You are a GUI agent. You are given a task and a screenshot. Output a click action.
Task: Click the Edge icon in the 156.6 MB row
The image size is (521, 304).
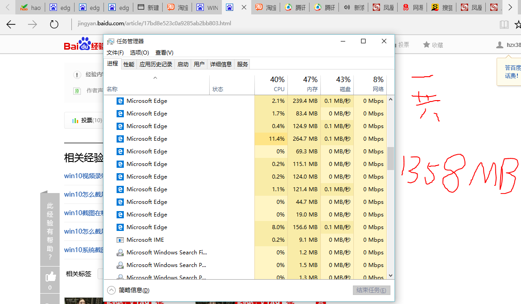(x=120, y=227)
